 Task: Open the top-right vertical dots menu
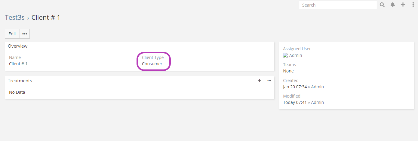point(413,5)
